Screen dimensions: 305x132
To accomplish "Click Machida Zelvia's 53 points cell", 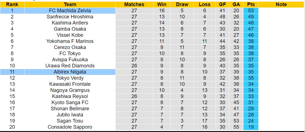I will [x=251, y=11].
